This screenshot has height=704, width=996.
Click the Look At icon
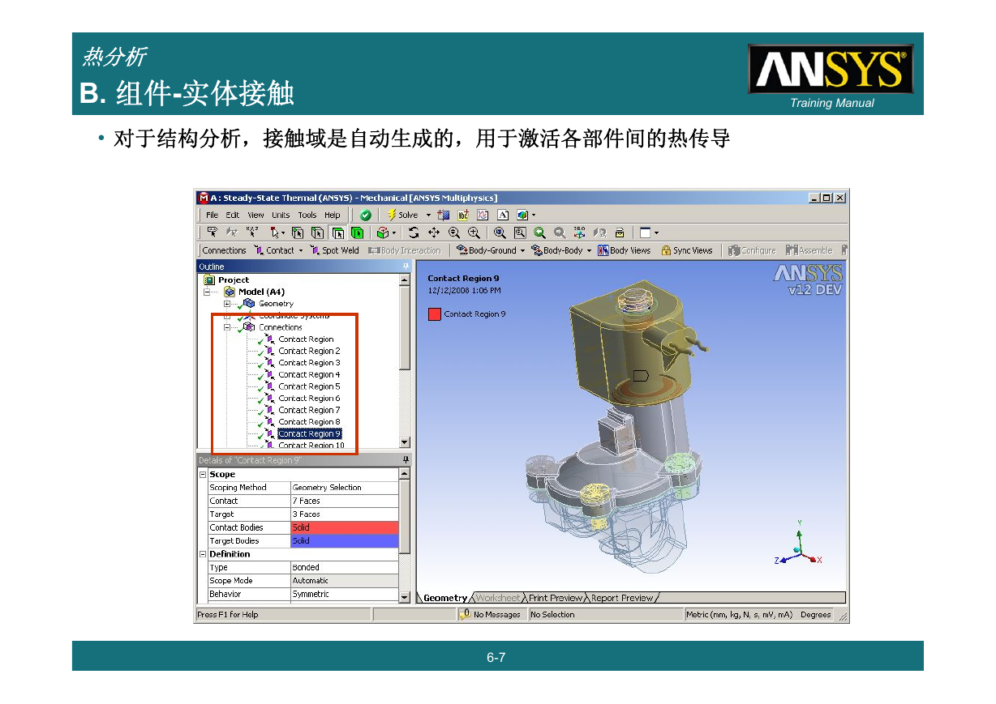[x=599, y=233]
